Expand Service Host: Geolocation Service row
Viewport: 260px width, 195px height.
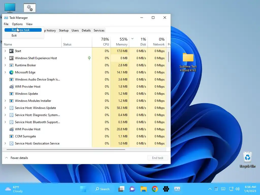click(x=5, y=144)
